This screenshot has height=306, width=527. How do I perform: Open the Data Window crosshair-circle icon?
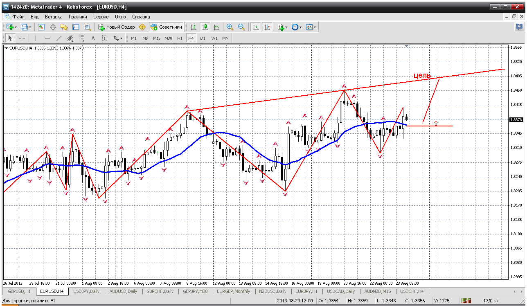[53, 27]
